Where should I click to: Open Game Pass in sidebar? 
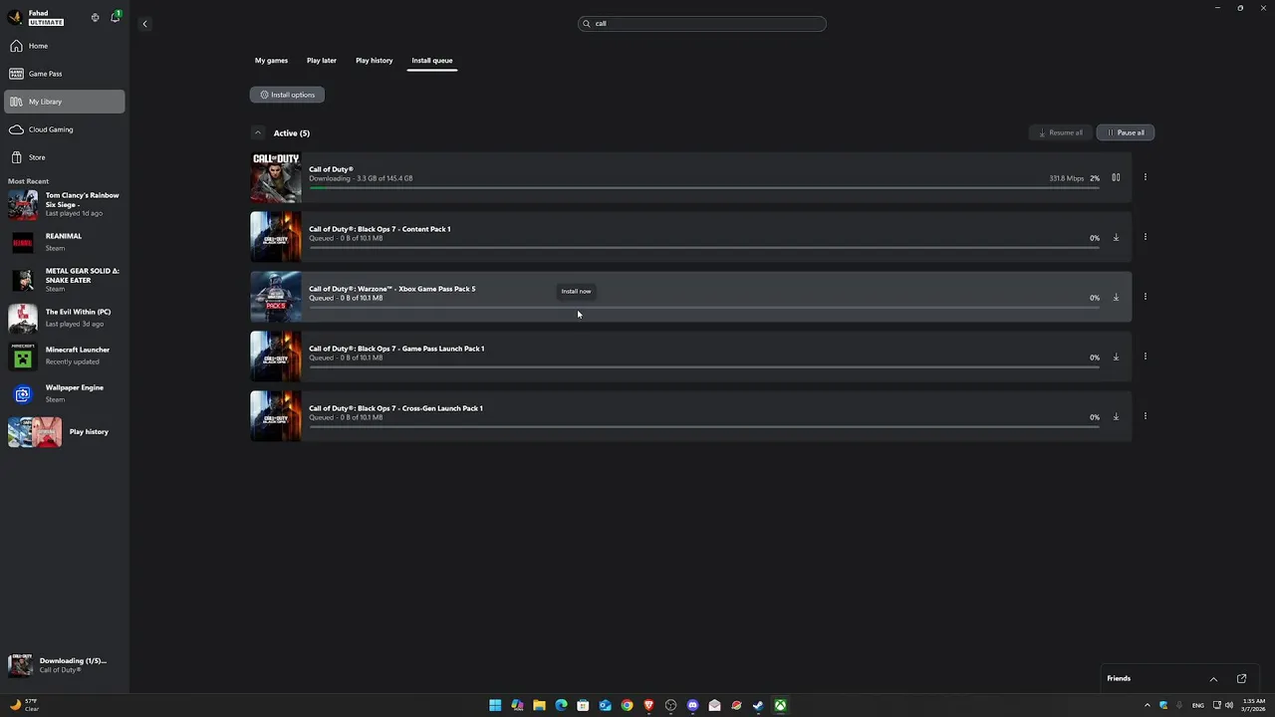65,74
